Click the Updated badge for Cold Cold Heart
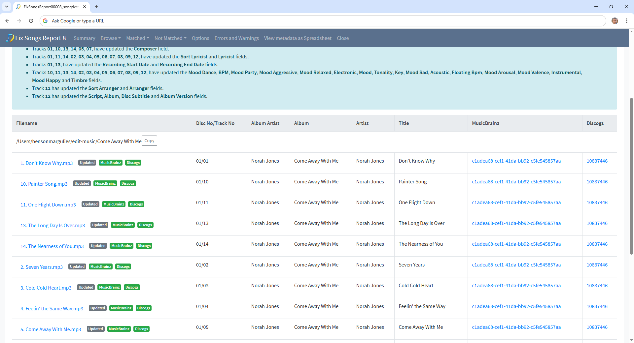The height and width of the screenshot is (343, 634). point(86,287)
